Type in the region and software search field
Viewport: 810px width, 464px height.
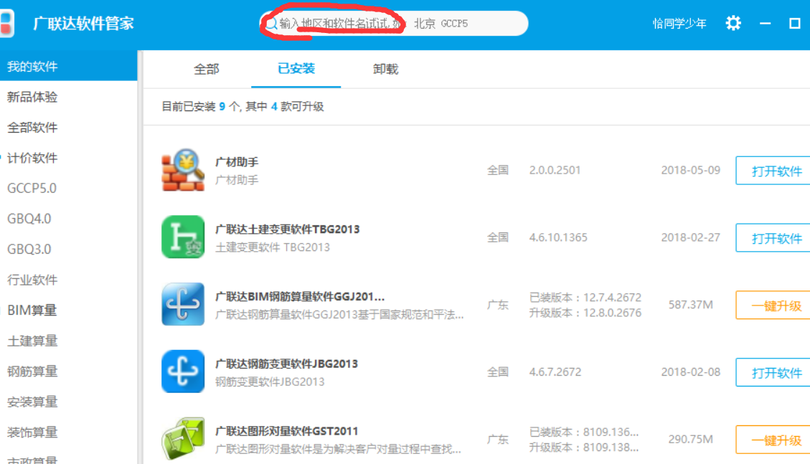pyautogui.click(x=394, y=24)
